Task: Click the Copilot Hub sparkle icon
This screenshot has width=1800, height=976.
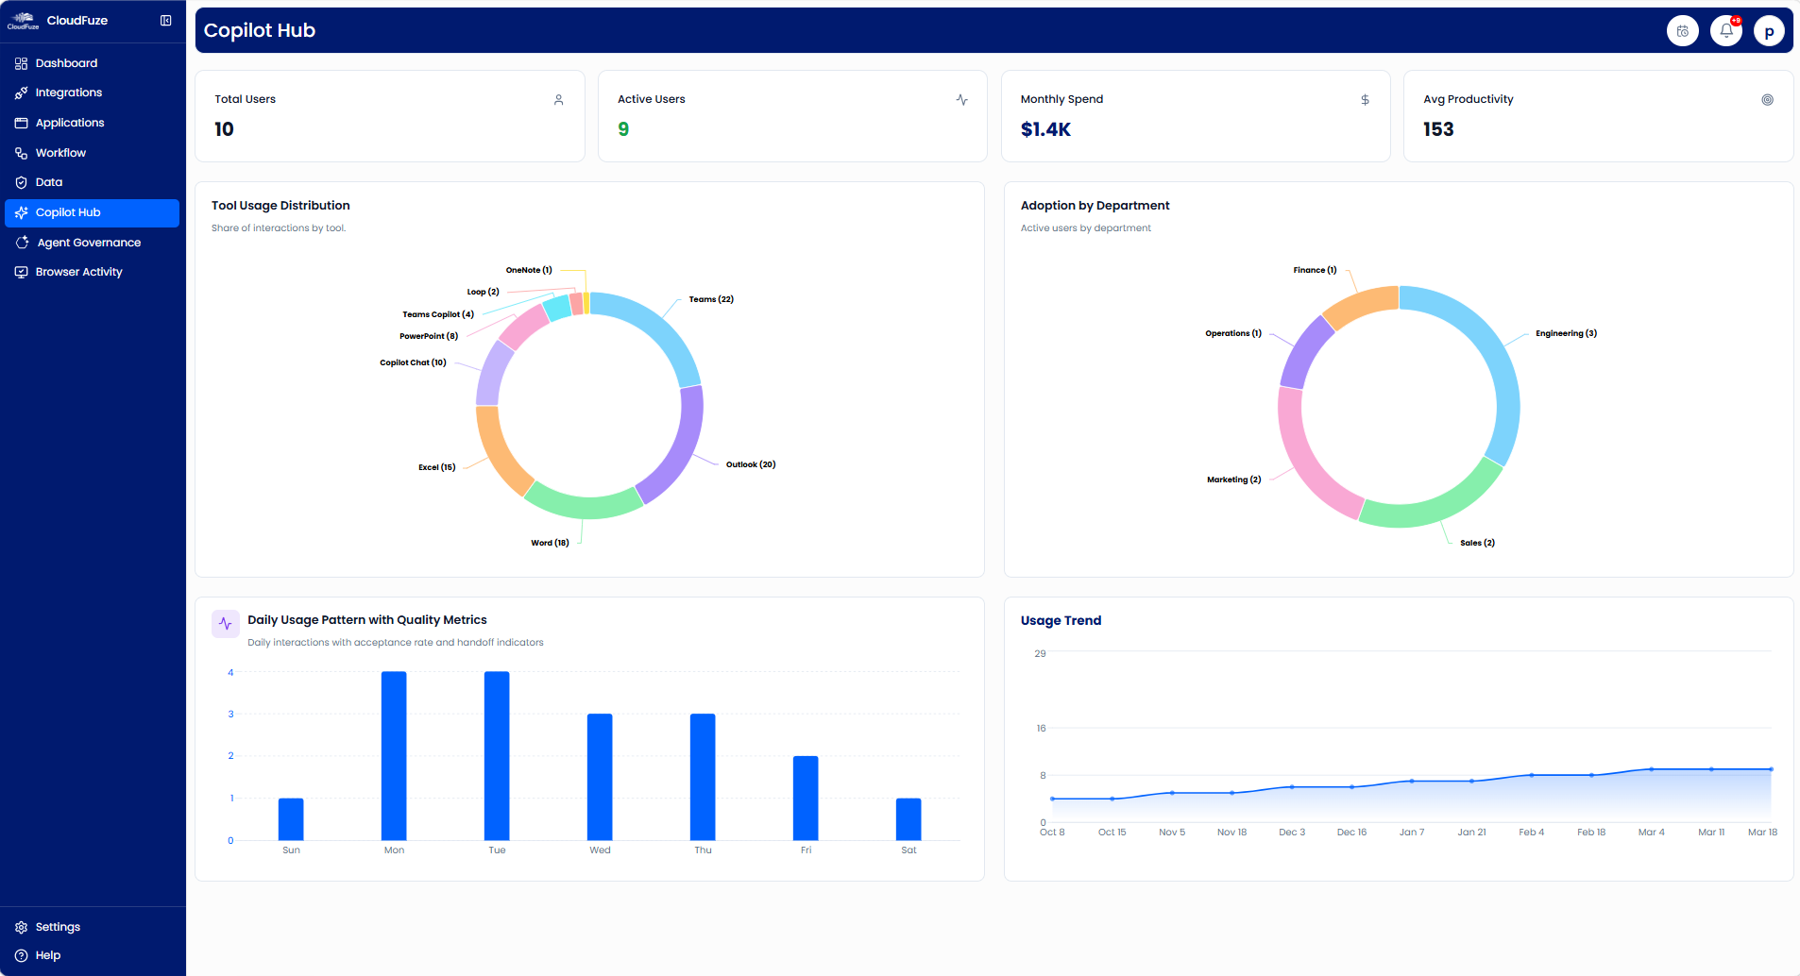Action: coord(22,212)
